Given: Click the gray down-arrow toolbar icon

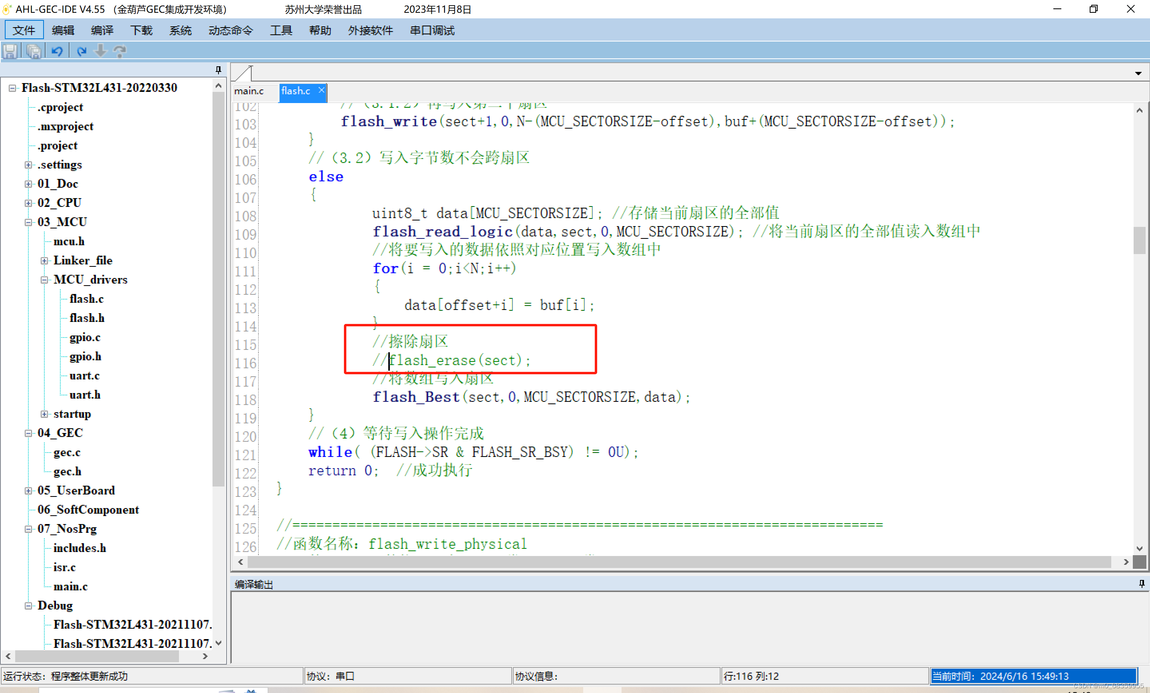Looking at the screenshot, I should [x=100, y=51].
